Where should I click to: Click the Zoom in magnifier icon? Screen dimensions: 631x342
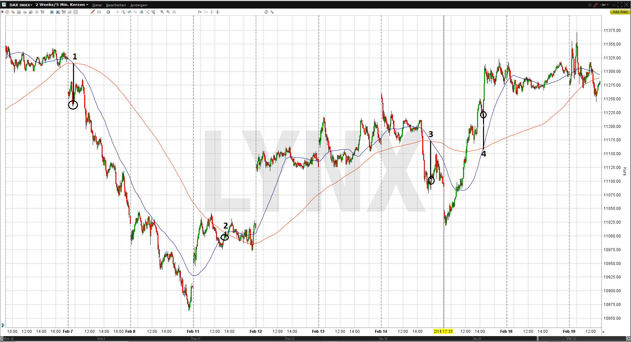(162, 12)
